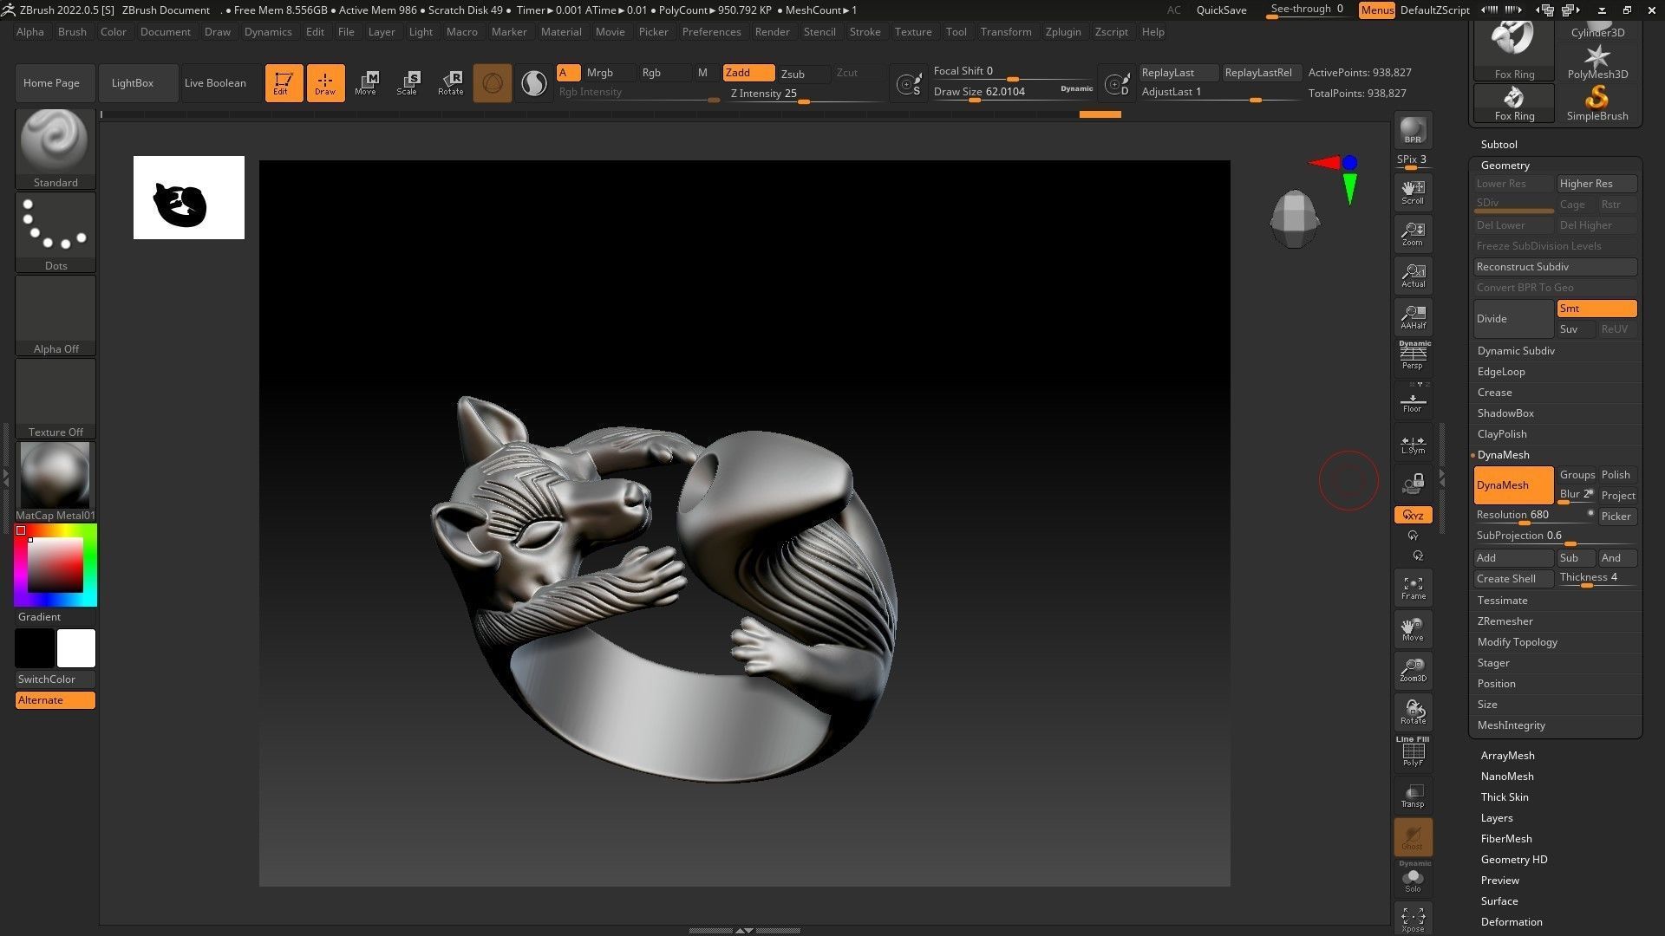Toggle the Floor grid
Image resolution: width=1665 pixels, height=936 pixels.
tap(1413, 402)
